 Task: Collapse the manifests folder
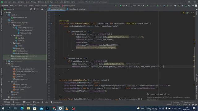pos(7,15)
